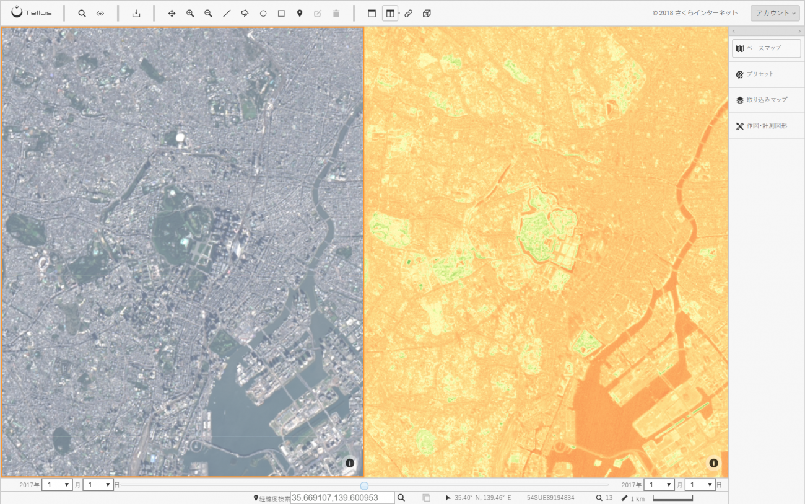This screenshot has width=805, height=504.
Task: Click the zoom level 13 indicator
Action: coord(604,498)
